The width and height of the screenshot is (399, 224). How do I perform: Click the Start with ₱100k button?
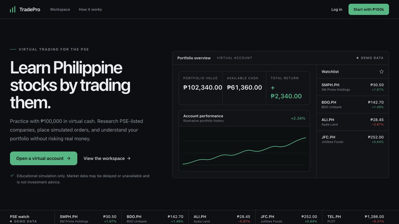click(x=369, y=9)
